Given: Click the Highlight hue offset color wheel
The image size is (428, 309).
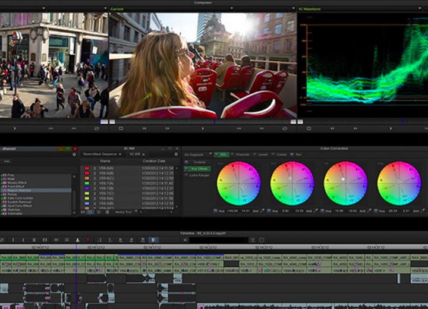Looking at the screenshot, I should pyautogui.click(x=345, y=184).
